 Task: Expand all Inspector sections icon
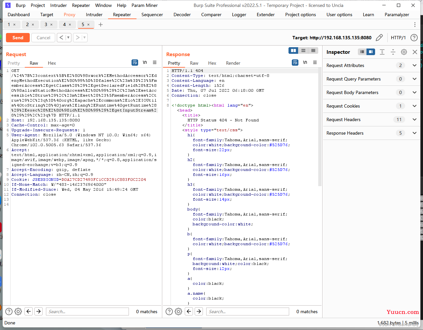click(382, 52)
